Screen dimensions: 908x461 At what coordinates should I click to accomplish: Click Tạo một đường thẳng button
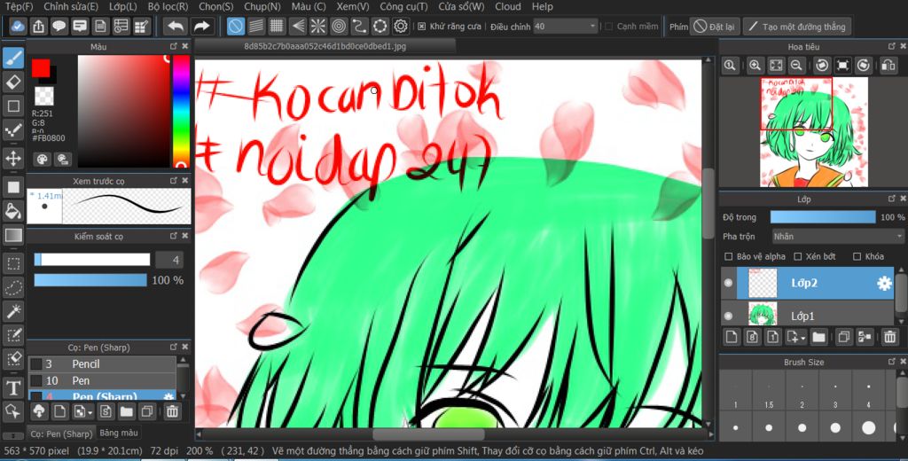797,26
